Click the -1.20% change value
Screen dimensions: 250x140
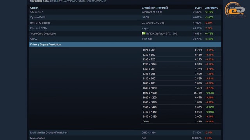[209, 74]
